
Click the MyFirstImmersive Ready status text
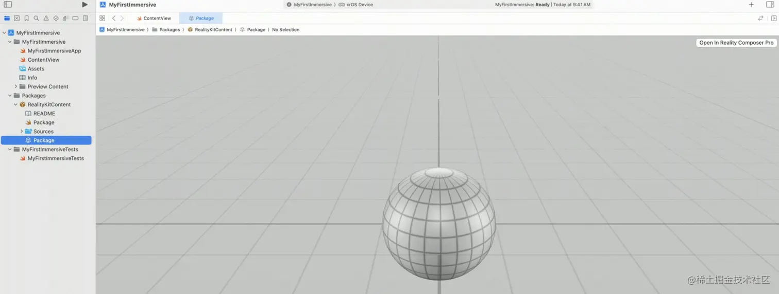[x=543, y=5]
